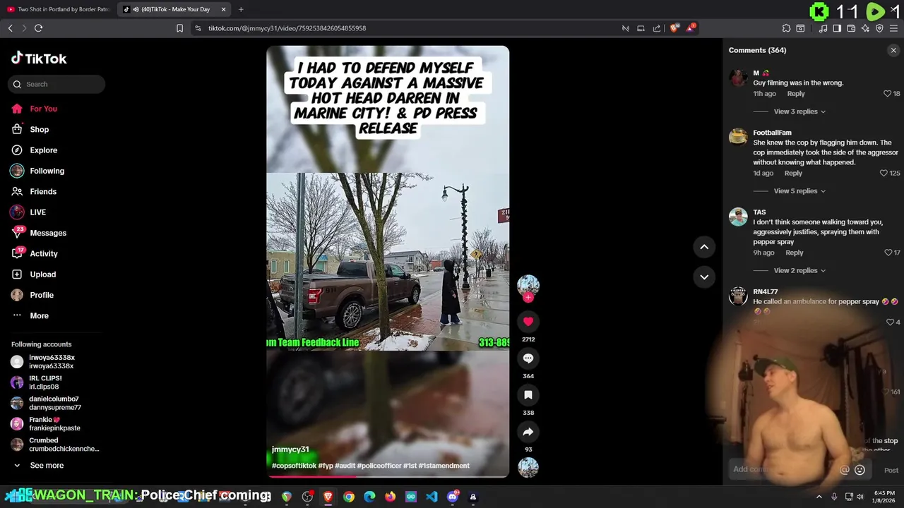The height and width of the screenshot is (508, 904).
Task: Like the comment by TAS
Action: 888,253
